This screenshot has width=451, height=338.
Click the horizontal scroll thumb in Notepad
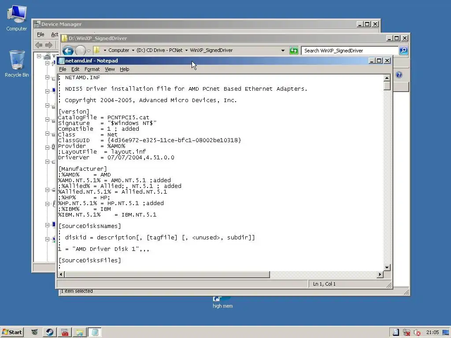click(167, 275)
